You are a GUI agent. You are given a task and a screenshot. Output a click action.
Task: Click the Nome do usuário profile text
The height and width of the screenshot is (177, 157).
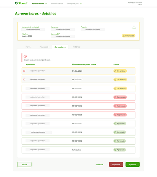coord(135,2)
